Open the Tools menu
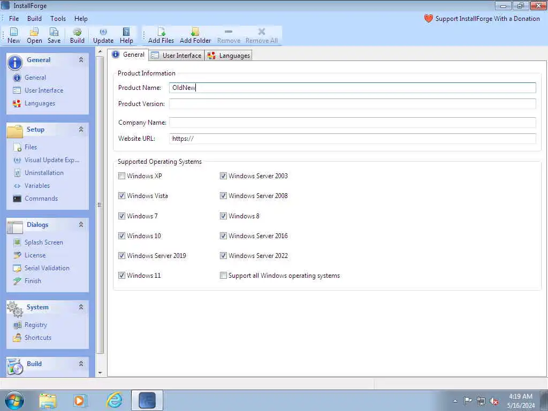 [x=58, y=19]
